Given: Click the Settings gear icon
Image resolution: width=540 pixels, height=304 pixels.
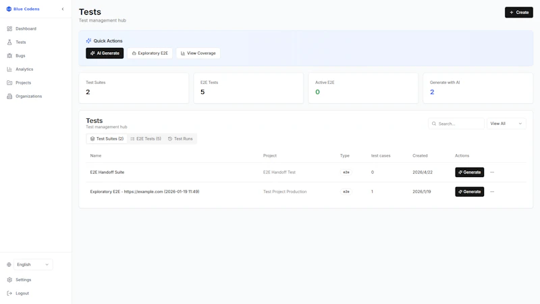Looking at the screenshot, I should (x=9, y=280).
